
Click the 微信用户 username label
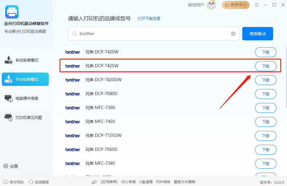[196, 5]
